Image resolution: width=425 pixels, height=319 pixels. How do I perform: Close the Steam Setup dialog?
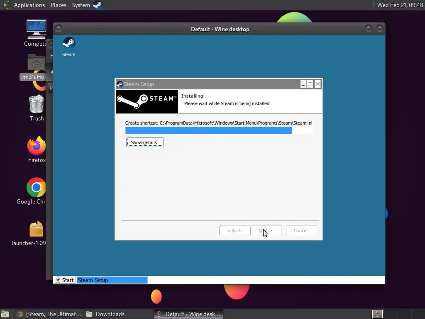[x=318, y=84]
